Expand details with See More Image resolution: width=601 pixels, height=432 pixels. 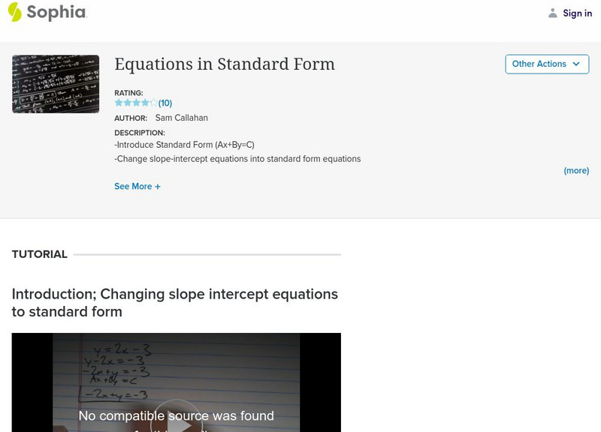(x=133, y=187)
